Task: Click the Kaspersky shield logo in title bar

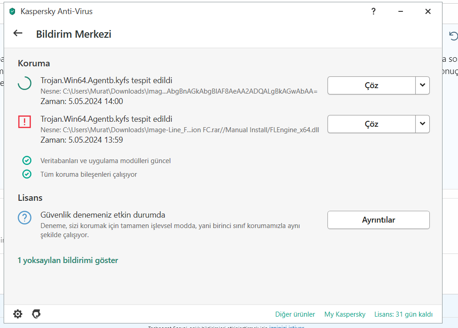Action: point(12,11)
